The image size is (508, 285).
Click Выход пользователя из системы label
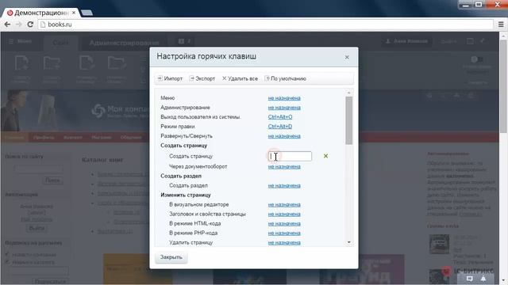(x=200, y=117)
